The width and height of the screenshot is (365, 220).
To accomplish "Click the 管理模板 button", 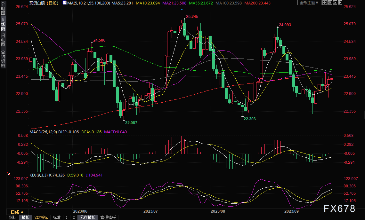I will click(108, 217).
